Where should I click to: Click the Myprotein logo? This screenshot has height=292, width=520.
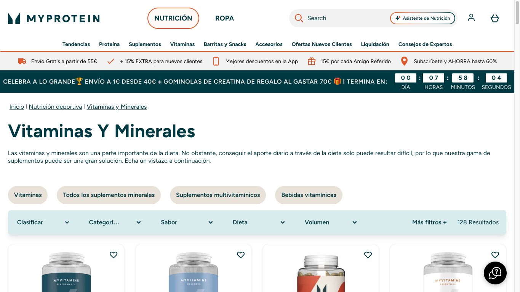click(x=54, y=18)
